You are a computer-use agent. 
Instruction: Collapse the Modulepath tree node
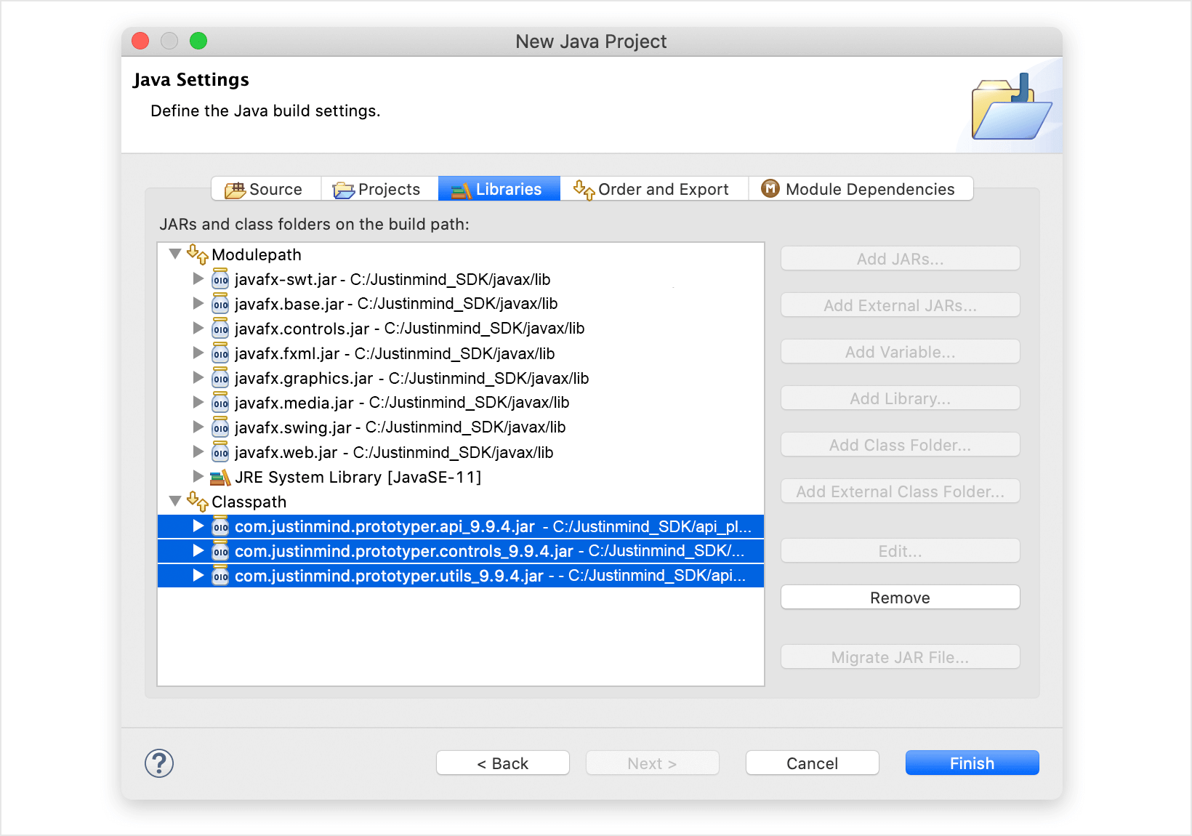[x=175, y=254]
